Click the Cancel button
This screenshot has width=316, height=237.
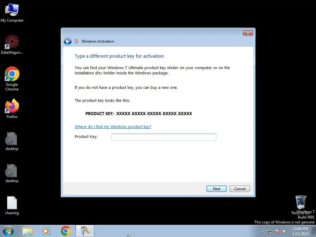(239, 189)
